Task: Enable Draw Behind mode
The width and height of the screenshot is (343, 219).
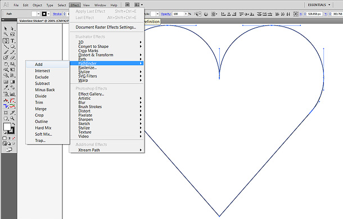Action: tap(9, 144)
